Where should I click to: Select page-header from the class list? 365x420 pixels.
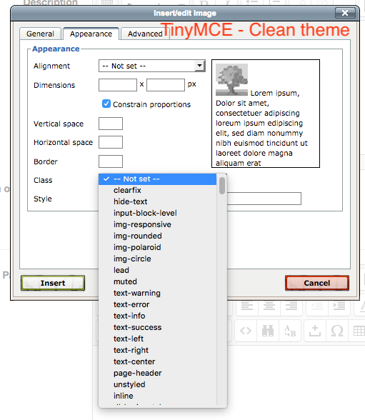pos(157,373)
